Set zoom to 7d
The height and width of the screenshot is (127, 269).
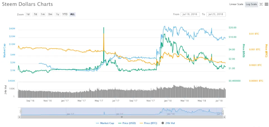pyautogui.click(x=35, y=14)
